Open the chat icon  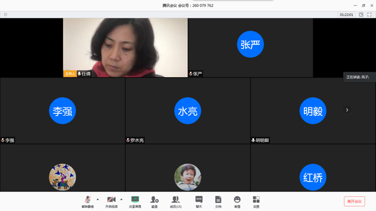coord(199,202)
